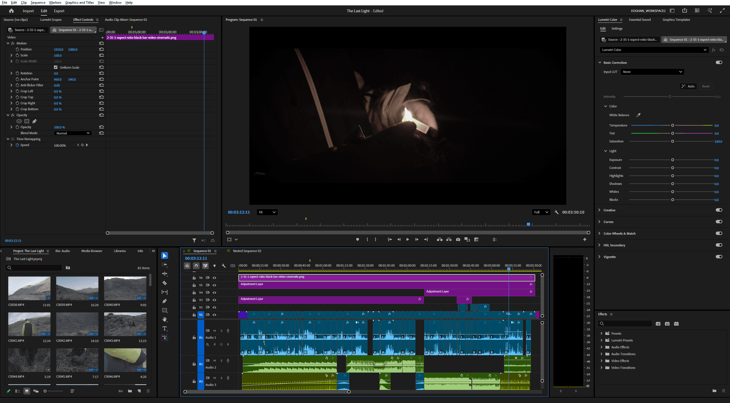Select the Razor tool
This screenshot has height=403, width=730.
click(x=165, y=283)
